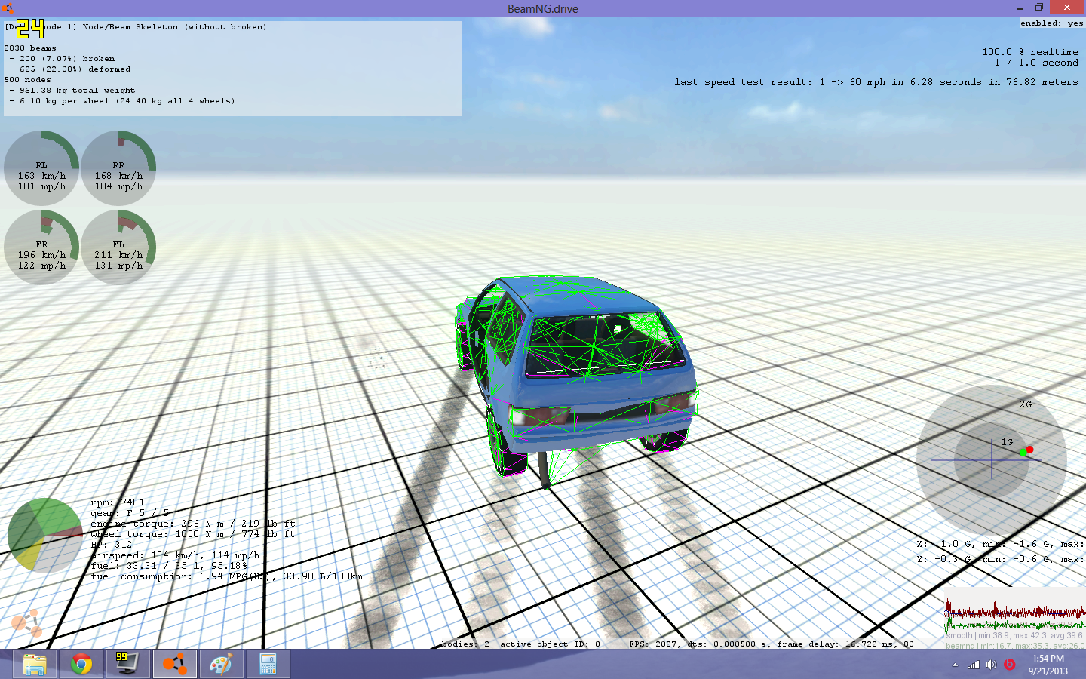The width and height of the screenshot is (1086, 679).
Task: Click the '1G' label on the G-meter
Action: pyautogui.click(x=1007, y=442)
